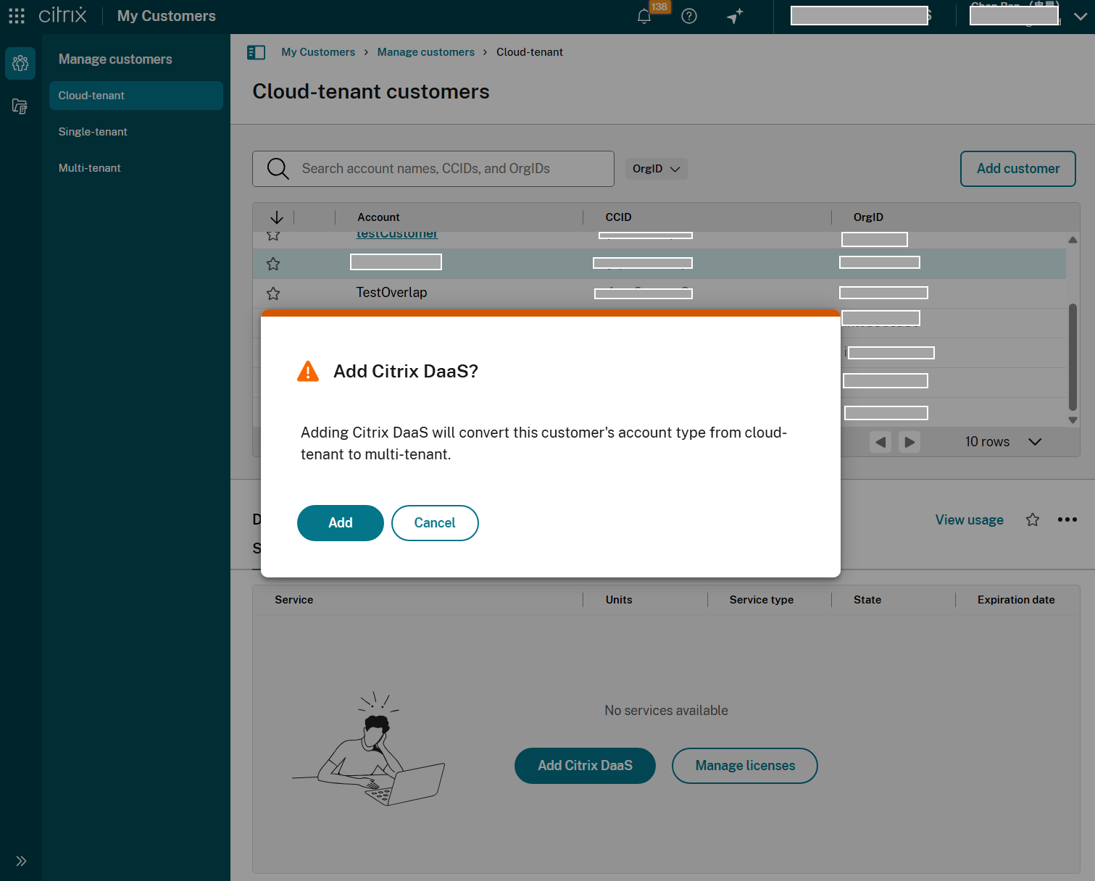1095x881 pixels.
Task: Toggle the star next to View usage
Action: pos(1032,519)
